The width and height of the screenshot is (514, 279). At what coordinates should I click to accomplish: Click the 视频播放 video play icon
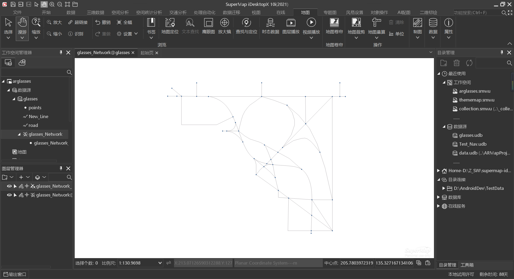(x=311, y=22)
